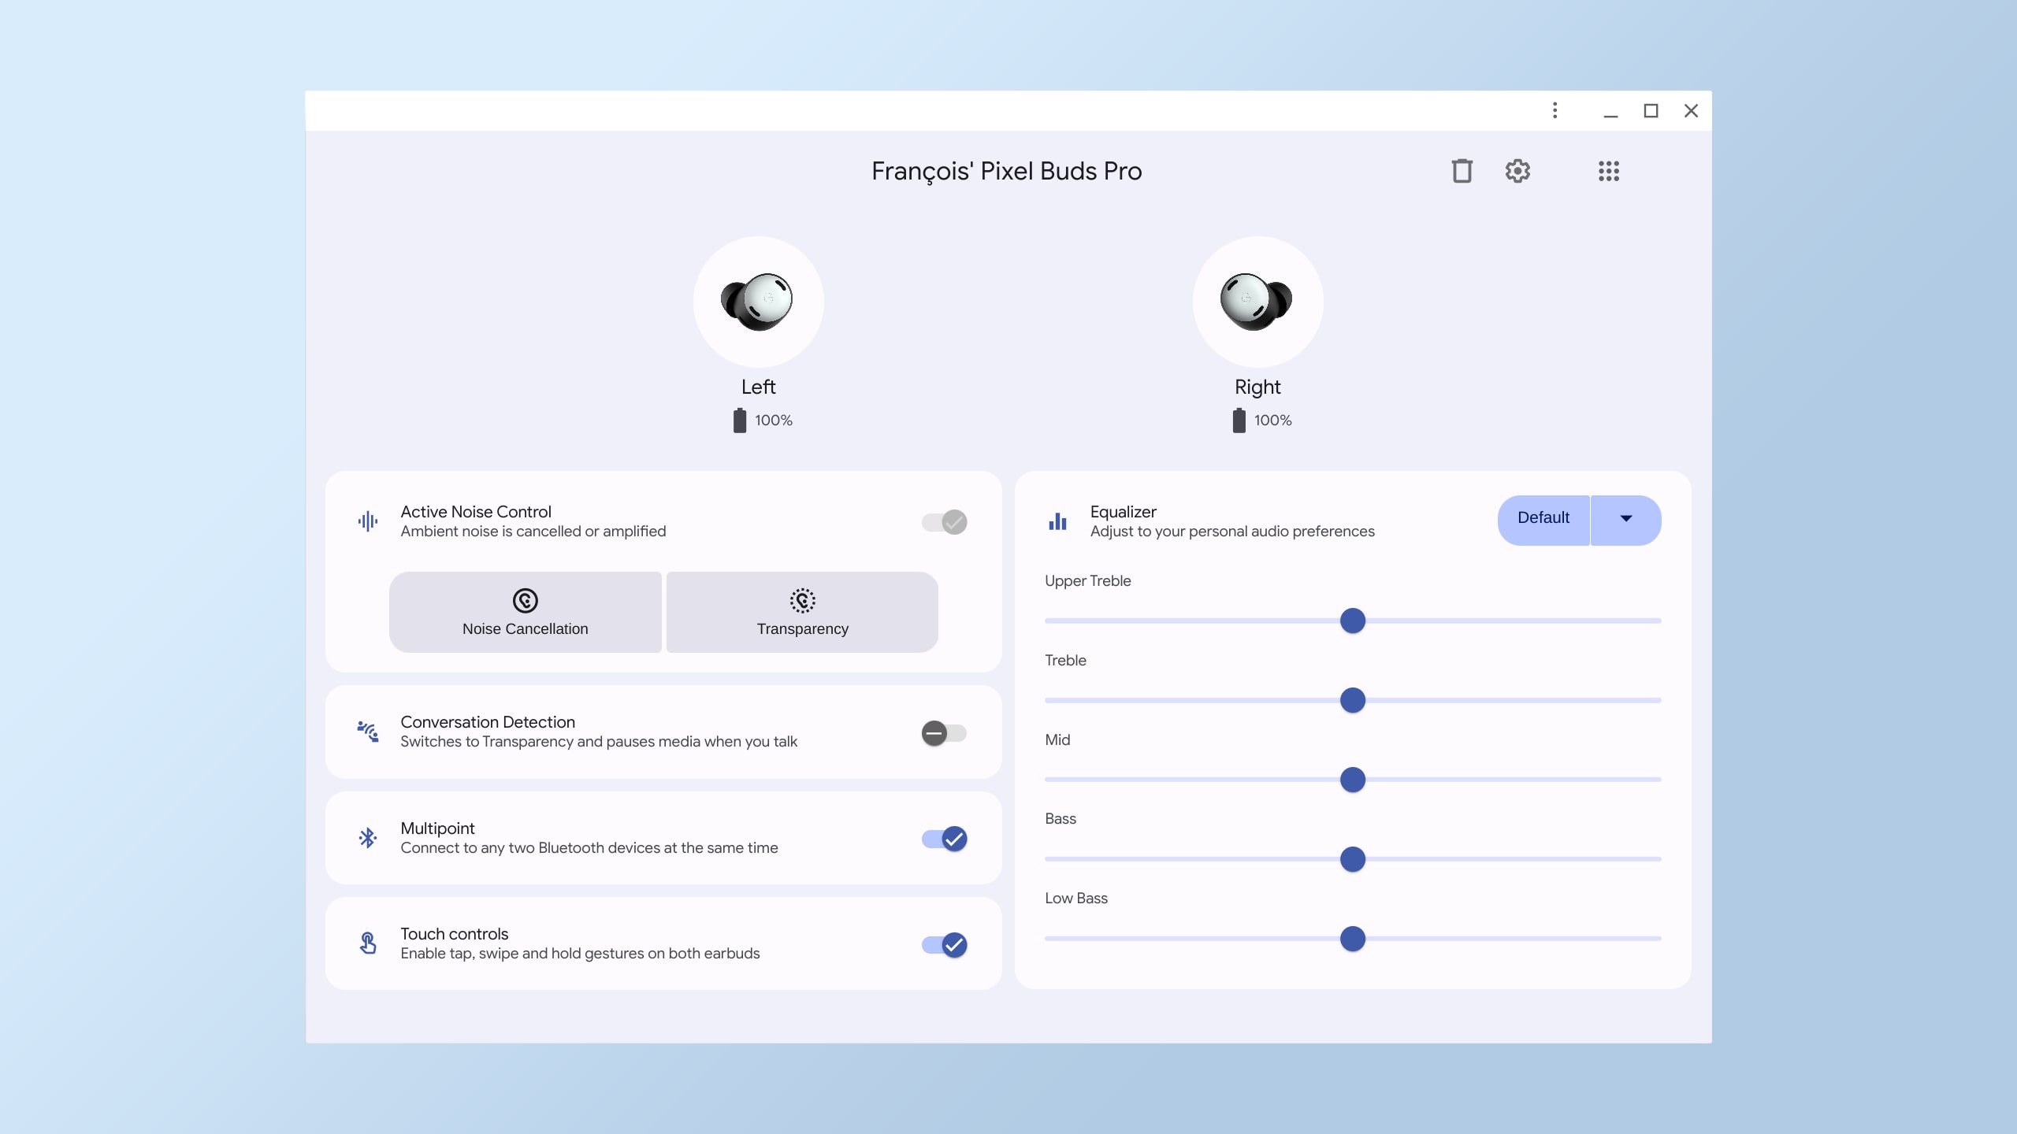Viewport: 2017px width, 1134px height.
Task: Select the Noise Cancellation mode tab
Action: pos(525,612)
